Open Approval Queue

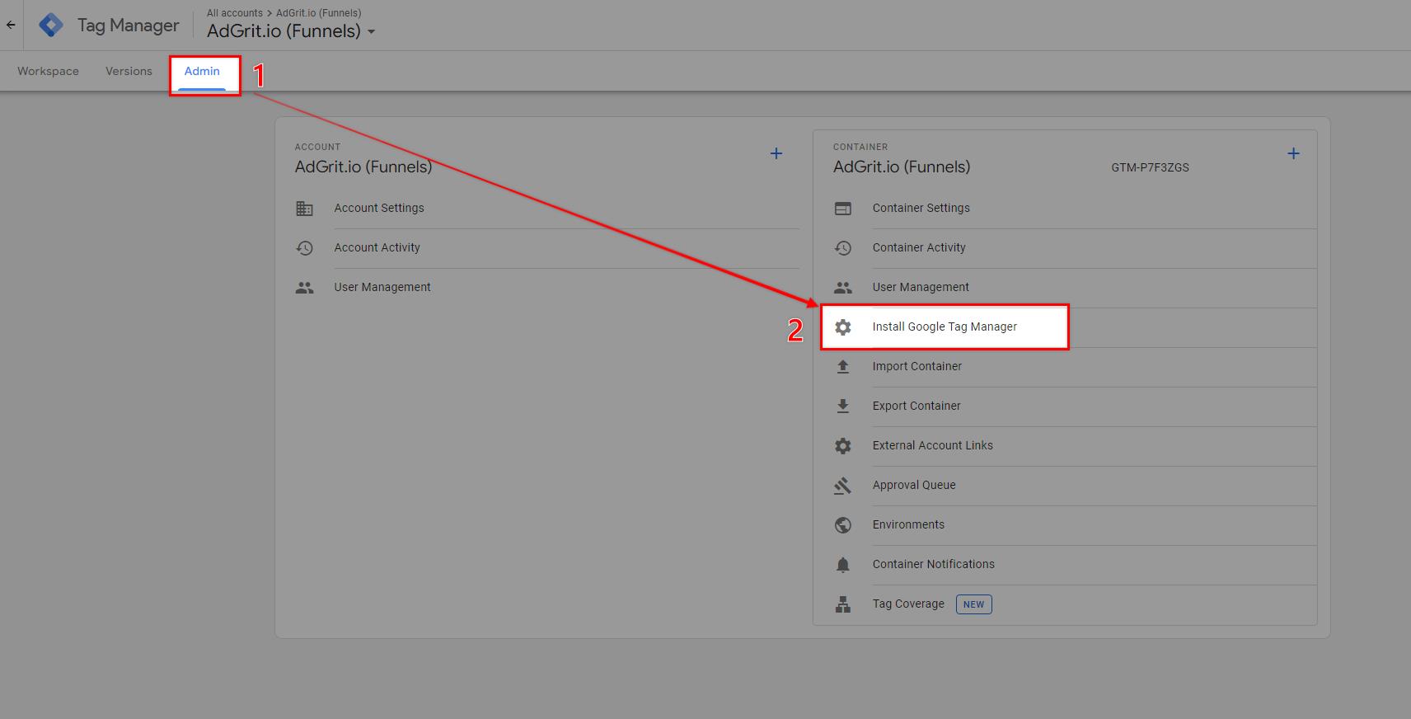(914, 485)
